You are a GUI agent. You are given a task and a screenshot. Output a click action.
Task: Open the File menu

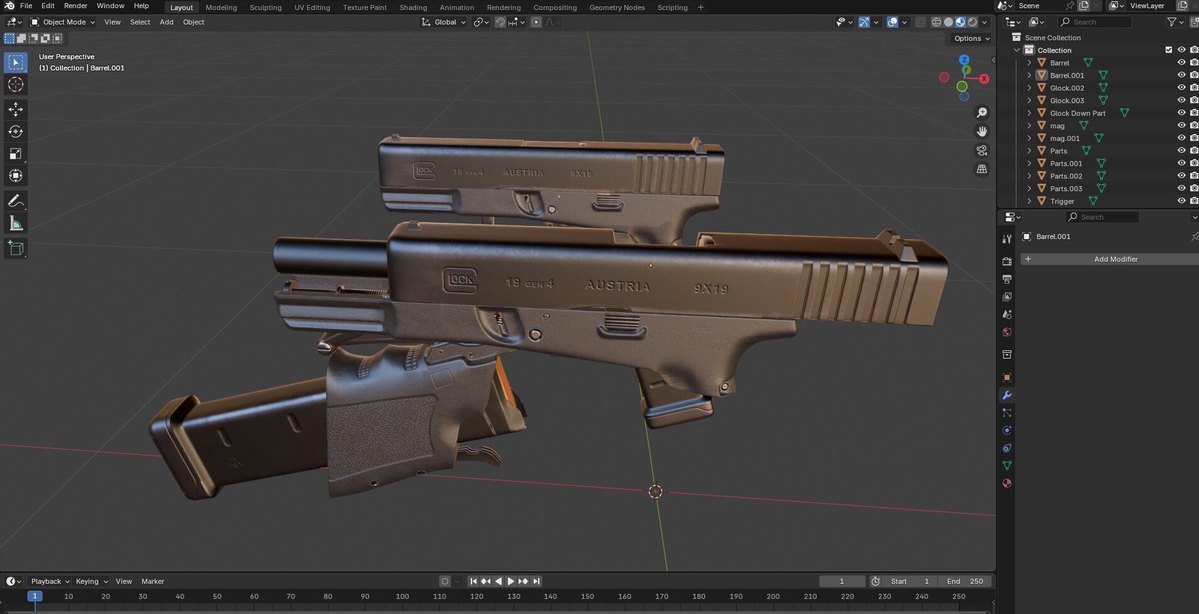point(26,6)
